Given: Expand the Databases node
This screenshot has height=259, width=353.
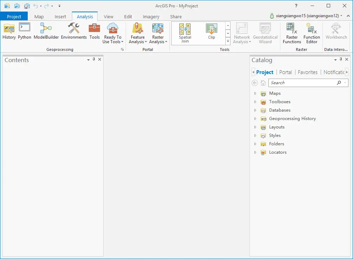Looking at the screenshot, I should (x=255, y=110).
